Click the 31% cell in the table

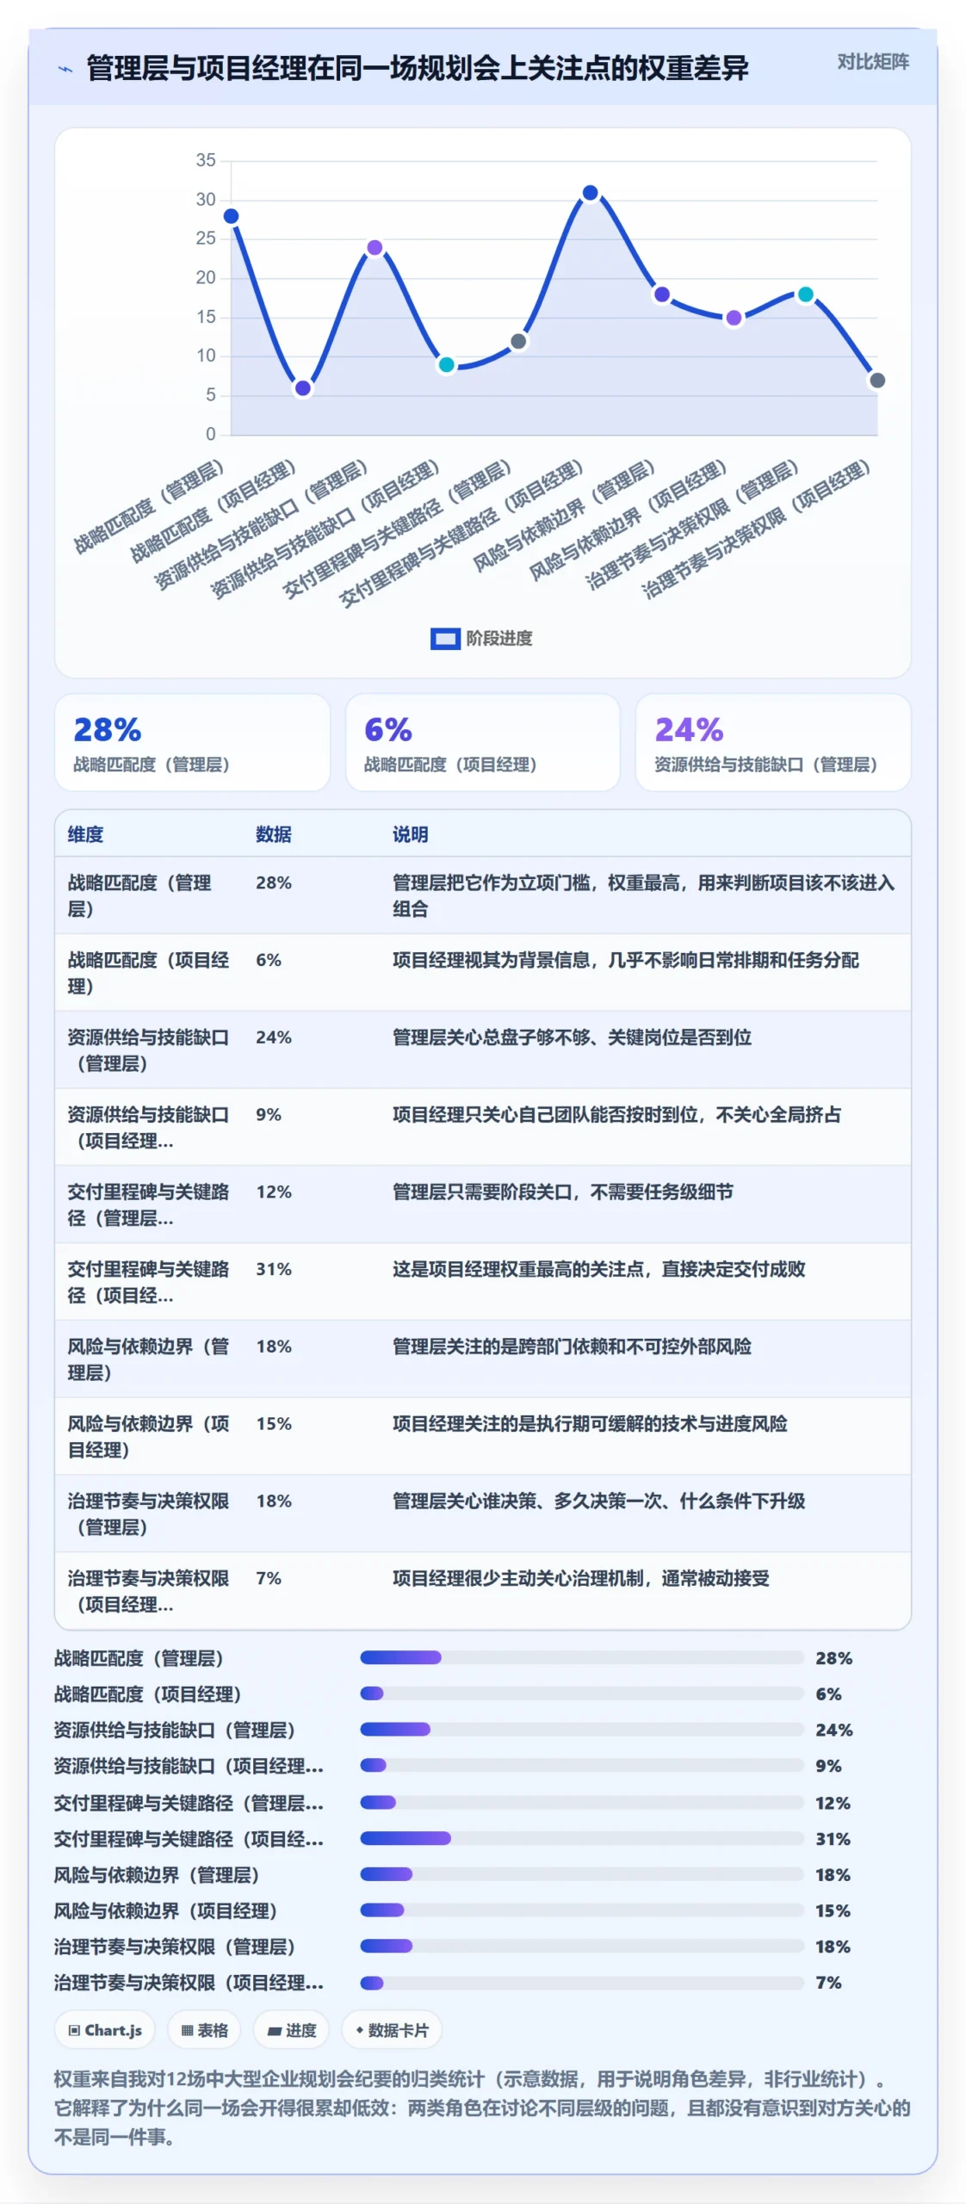(274, 1270)
